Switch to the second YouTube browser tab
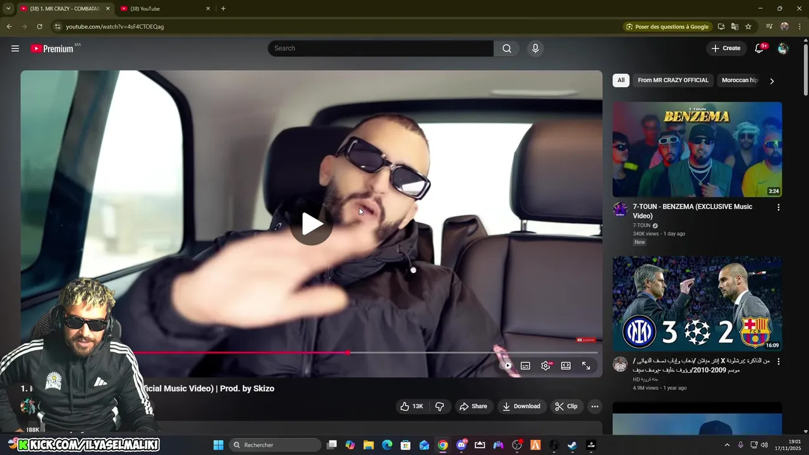The height and width of the screenshot is (455, 809). coord(166,8)
